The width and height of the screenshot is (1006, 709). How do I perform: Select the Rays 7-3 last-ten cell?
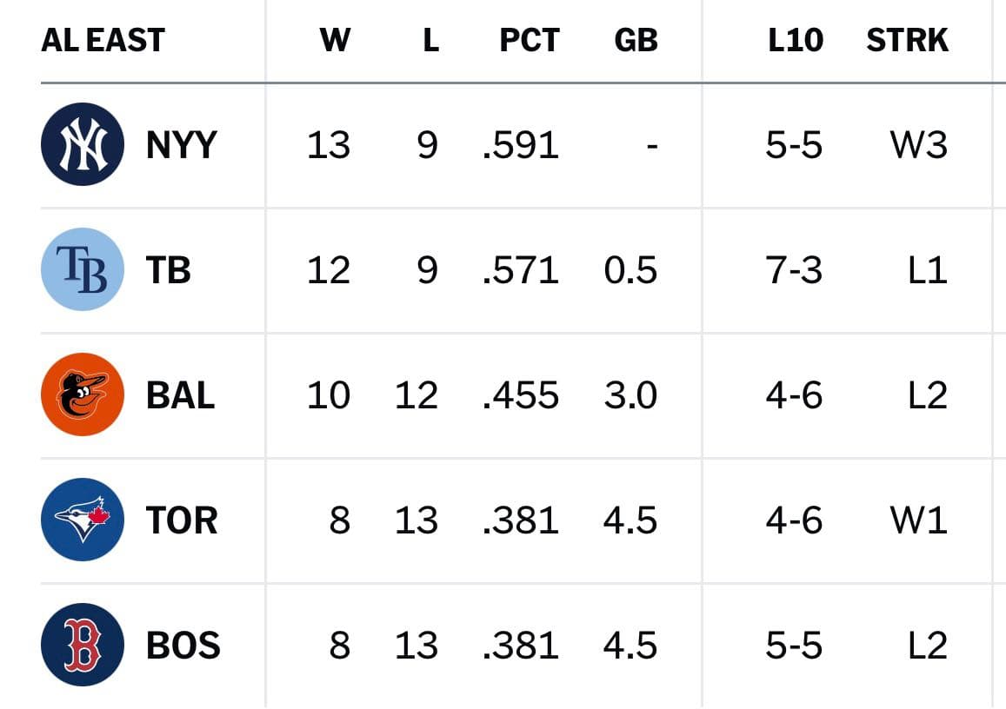point(794,270)
